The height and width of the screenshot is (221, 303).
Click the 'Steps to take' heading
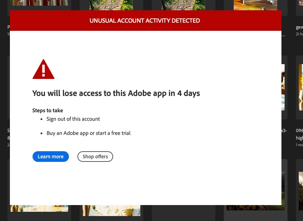click(x=48, y=110)
